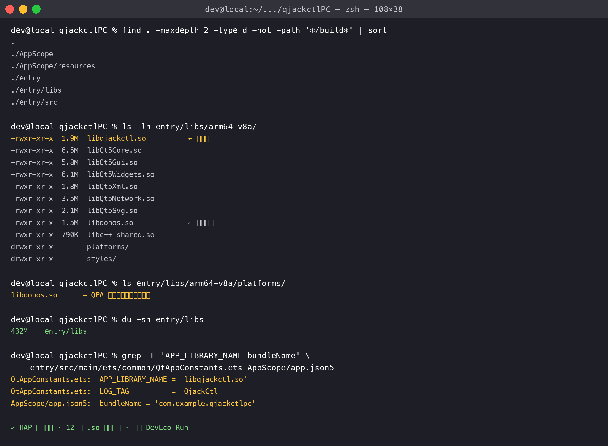Viewport: 608px width, 446px height.
Task: Click the 3.5M size value
Action: 70,199
